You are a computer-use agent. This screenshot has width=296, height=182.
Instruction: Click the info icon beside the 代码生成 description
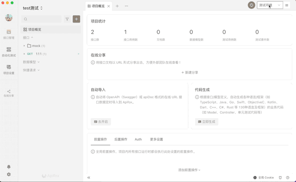pyautogui.click(x=197, y=97)
